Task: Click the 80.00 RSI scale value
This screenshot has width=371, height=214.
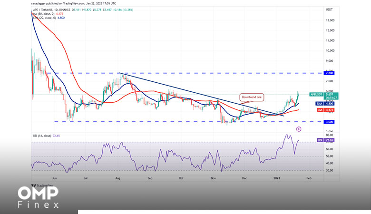Action: (x=329, y=135)
